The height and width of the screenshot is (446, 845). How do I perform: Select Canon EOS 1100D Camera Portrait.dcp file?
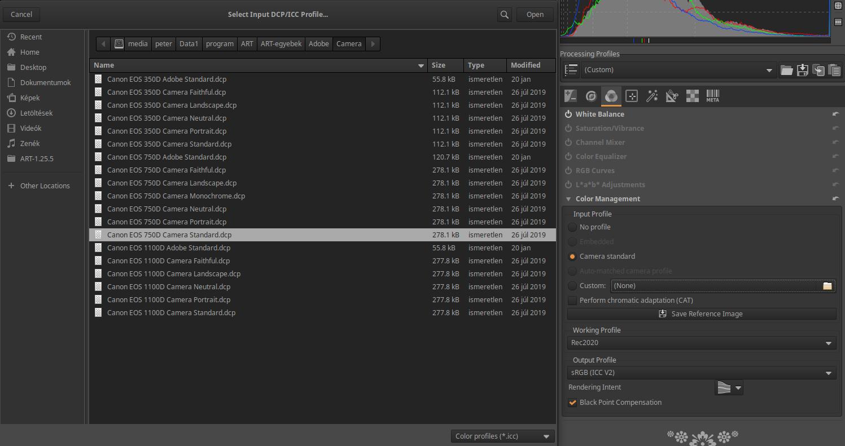(169, 300)
